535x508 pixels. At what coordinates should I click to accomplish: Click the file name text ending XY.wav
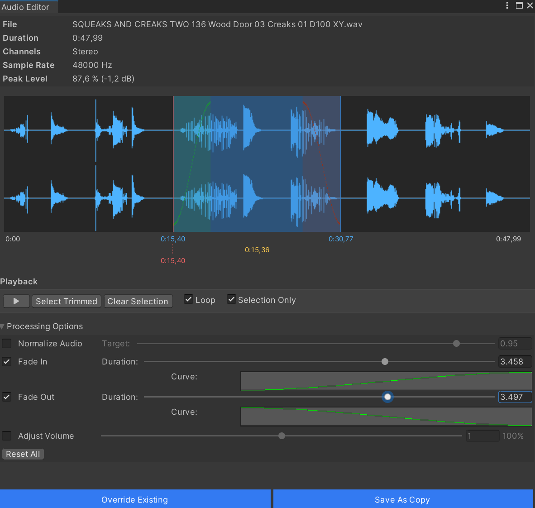(x=217, y=24)
